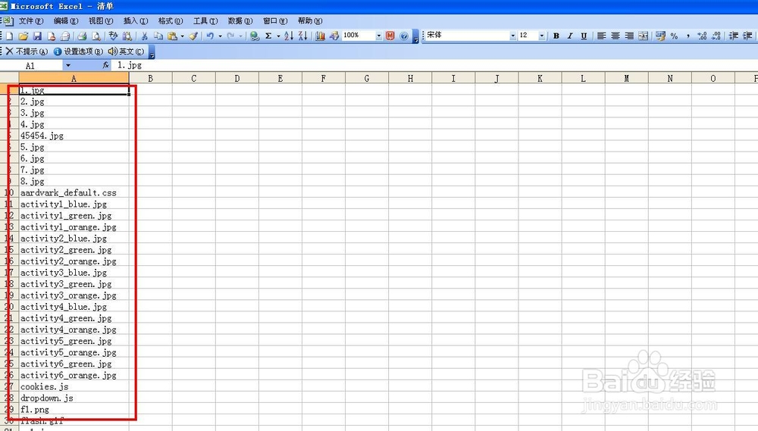Viewport: 758px width, 431px height.
Task: Increase indent of cell contents
Action: [747, 36]
